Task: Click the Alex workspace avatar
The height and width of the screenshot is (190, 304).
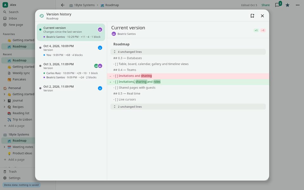Action: (x=5, y=5)
